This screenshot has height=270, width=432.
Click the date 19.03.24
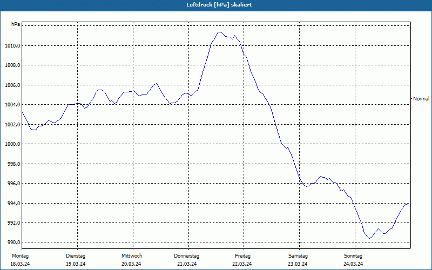[x=76, y=264]
